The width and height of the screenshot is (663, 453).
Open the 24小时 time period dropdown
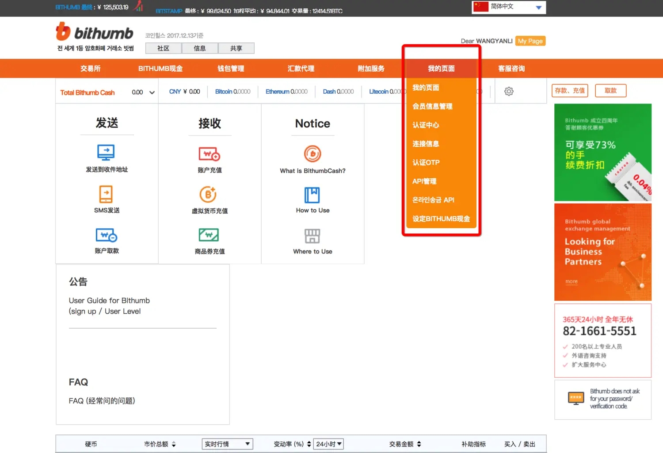click(x=328, y=444)
